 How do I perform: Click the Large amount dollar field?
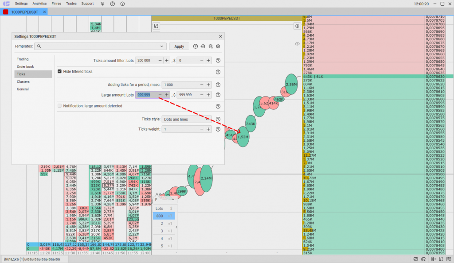coord(188,95)
